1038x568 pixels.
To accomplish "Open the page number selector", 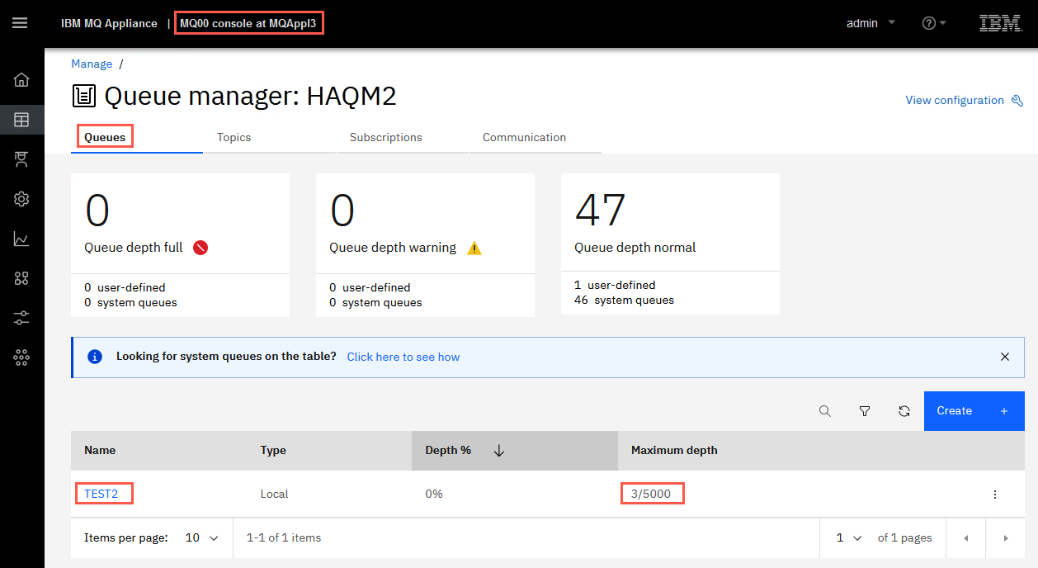I will click(849, 537).
